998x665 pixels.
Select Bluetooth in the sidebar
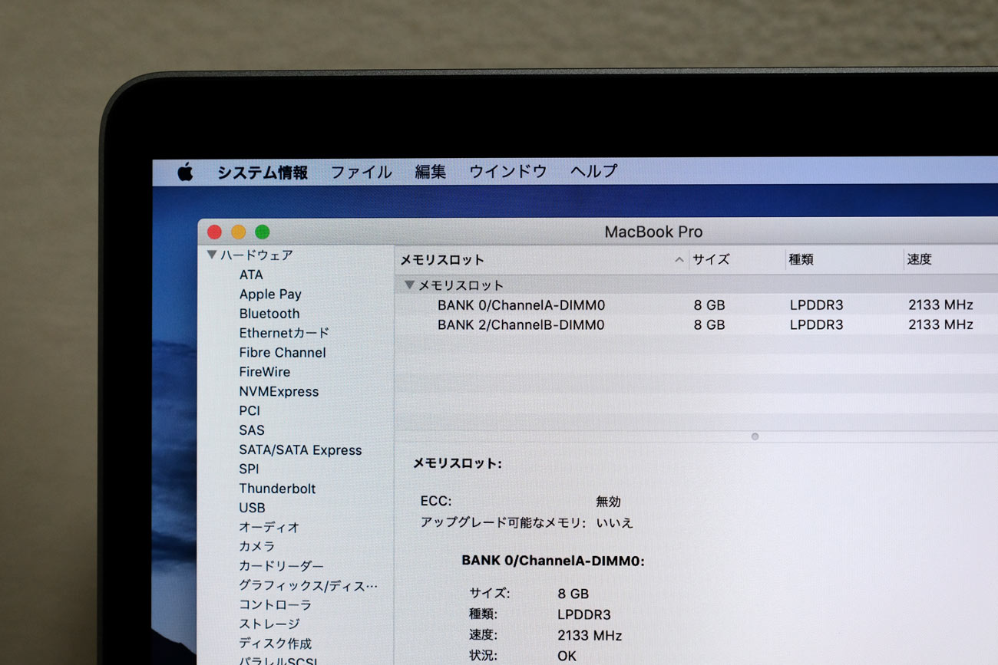coord(269,314)
